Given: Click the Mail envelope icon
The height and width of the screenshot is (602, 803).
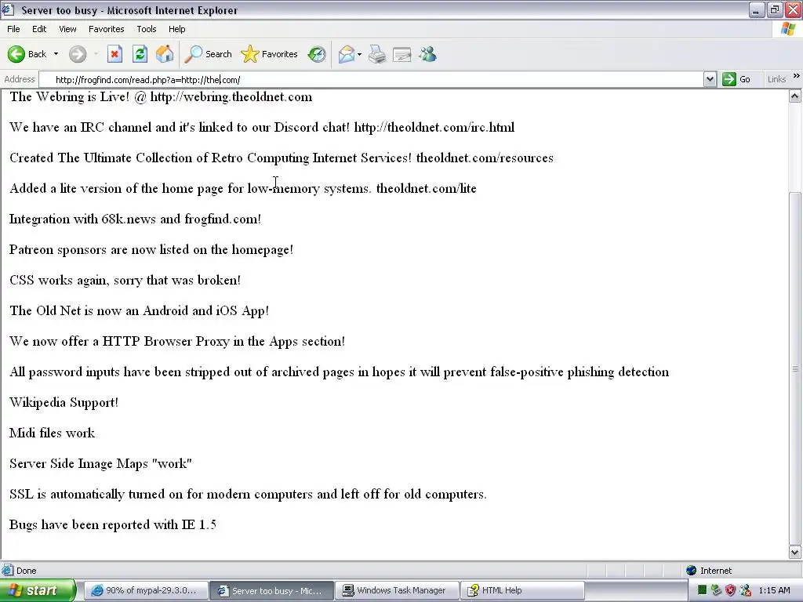Looking at the screenshot, I should [347, 54].
